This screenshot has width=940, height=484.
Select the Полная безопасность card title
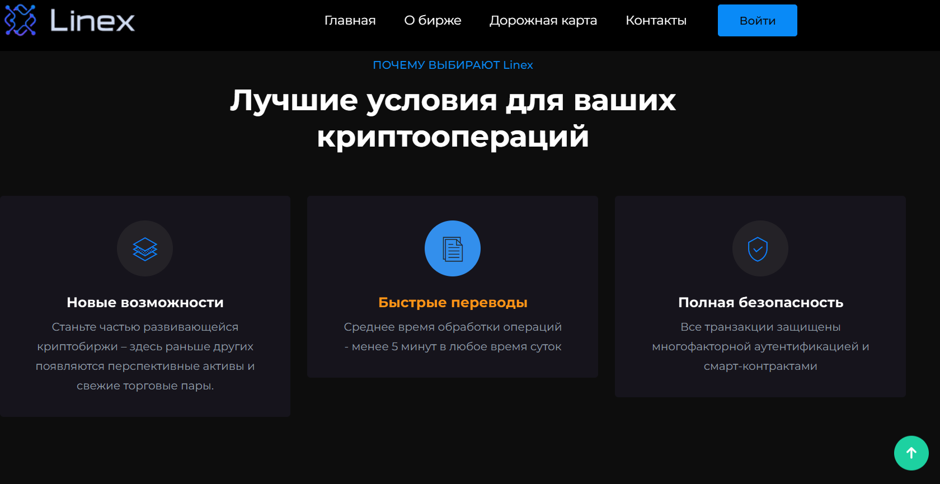[x=760, y=303]
